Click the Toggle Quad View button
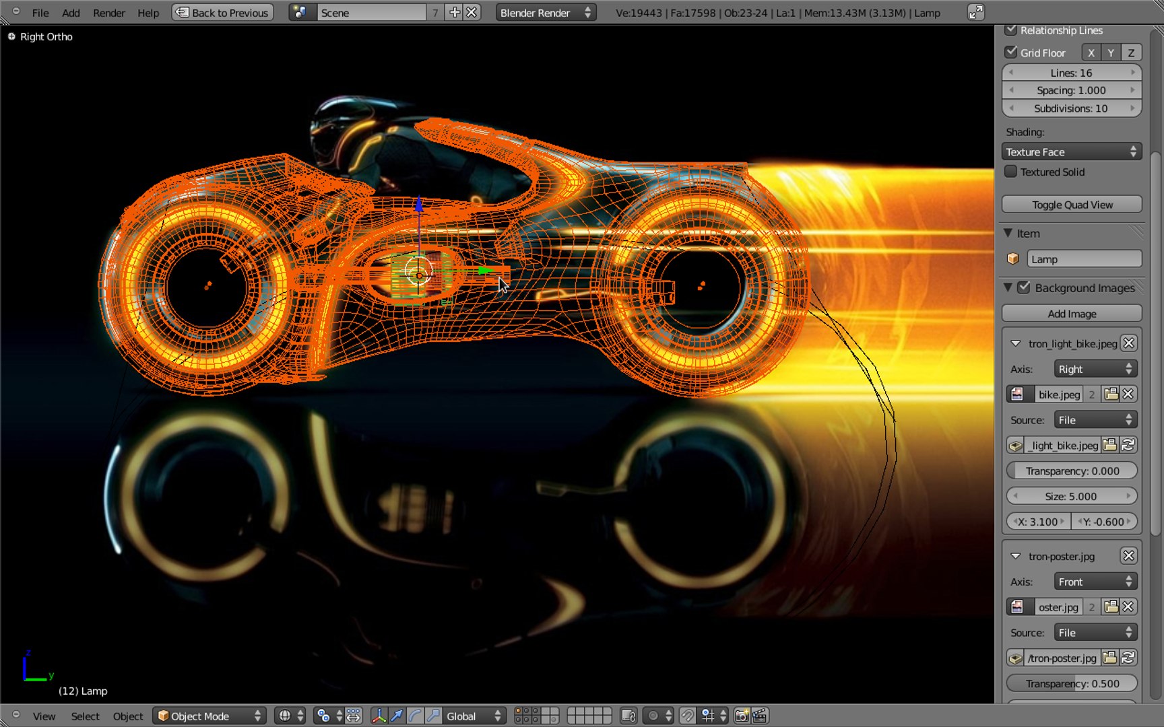 click(x=1072, y=204)
